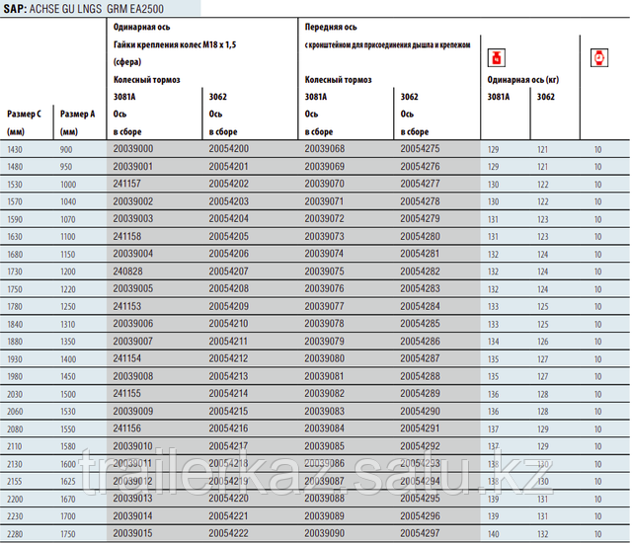
Task: Select part number 20054286
Action: 420,342
